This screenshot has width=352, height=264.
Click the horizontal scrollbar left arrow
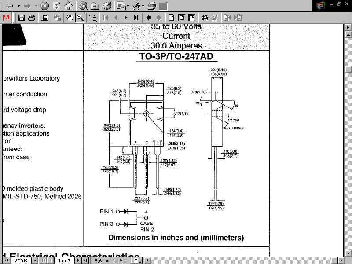[x=148, y=260]
